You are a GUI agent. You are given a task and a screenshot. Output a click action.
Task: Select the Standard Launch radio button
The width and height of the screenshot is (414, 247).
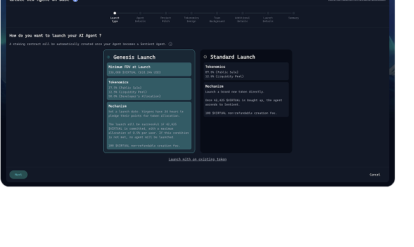click(205, 57)
